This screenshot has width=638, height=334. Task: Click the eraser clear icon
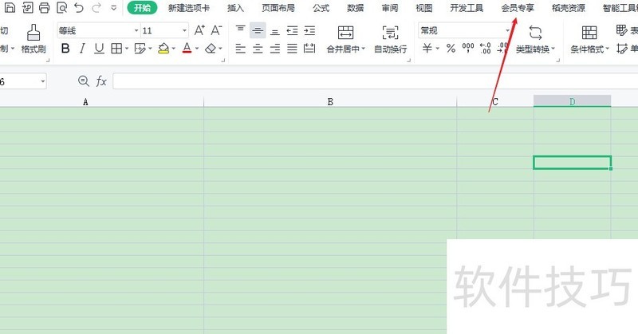pos(211,49)
